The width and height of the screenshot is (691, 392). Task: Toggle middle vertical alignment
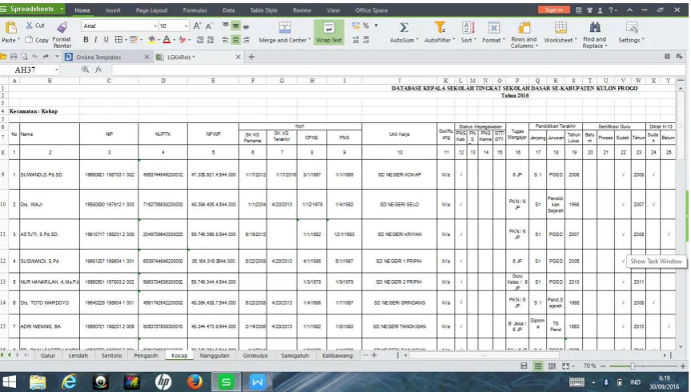[235, 26]
